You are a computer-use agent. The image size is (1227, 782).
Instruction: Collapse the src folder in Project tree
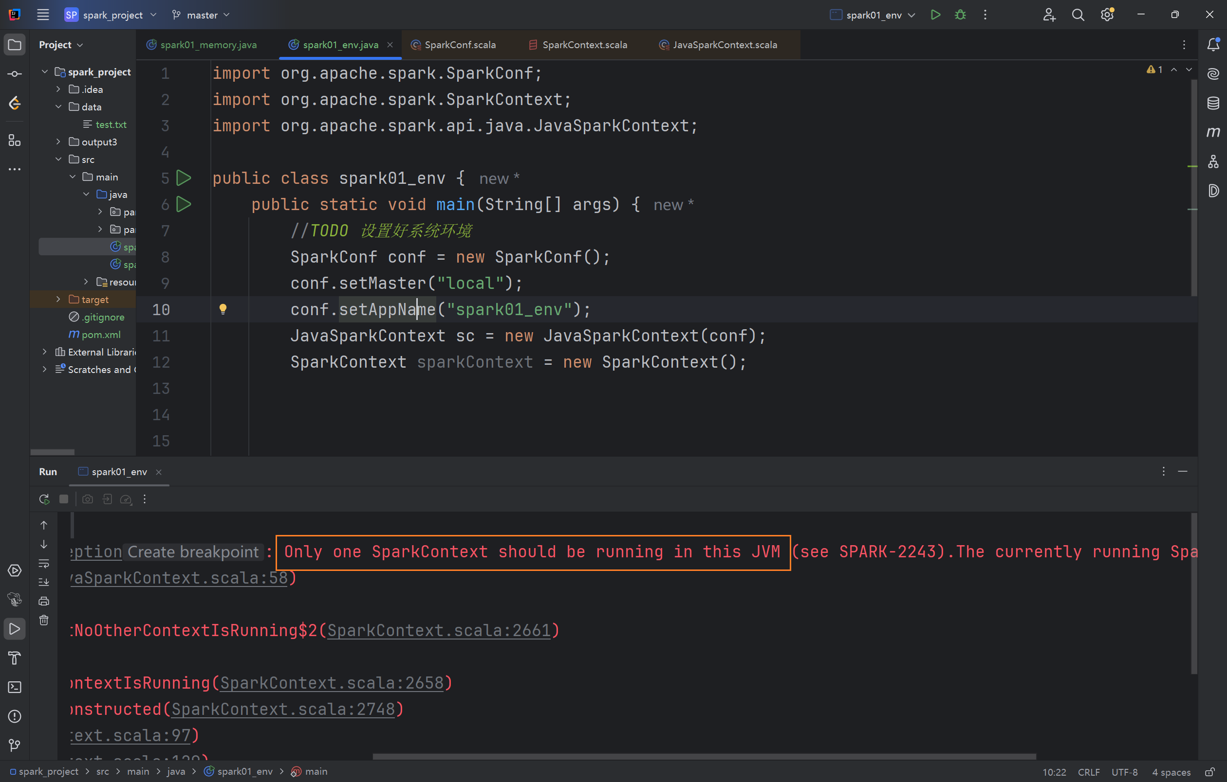tap(58, 159)
